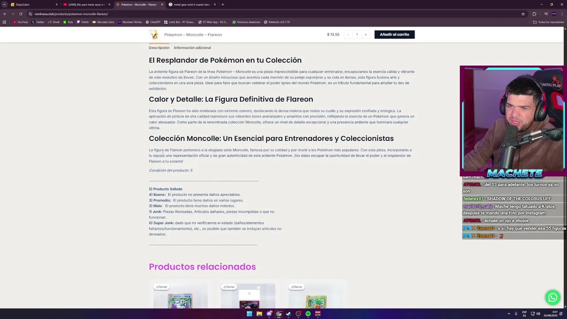Open Discord from the taskbar

coord(269,314)
